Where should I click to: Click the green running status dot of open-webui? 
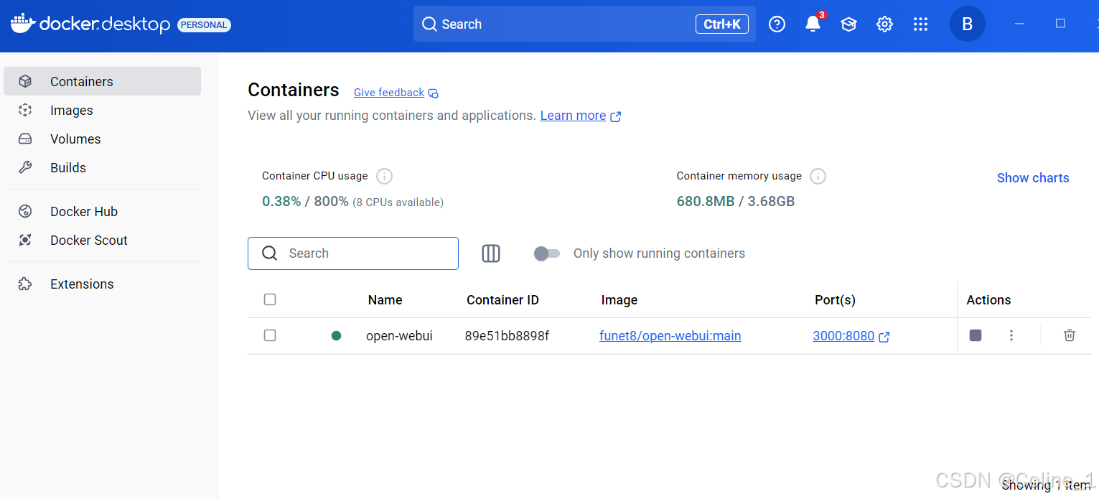click(x=336, y=335)
